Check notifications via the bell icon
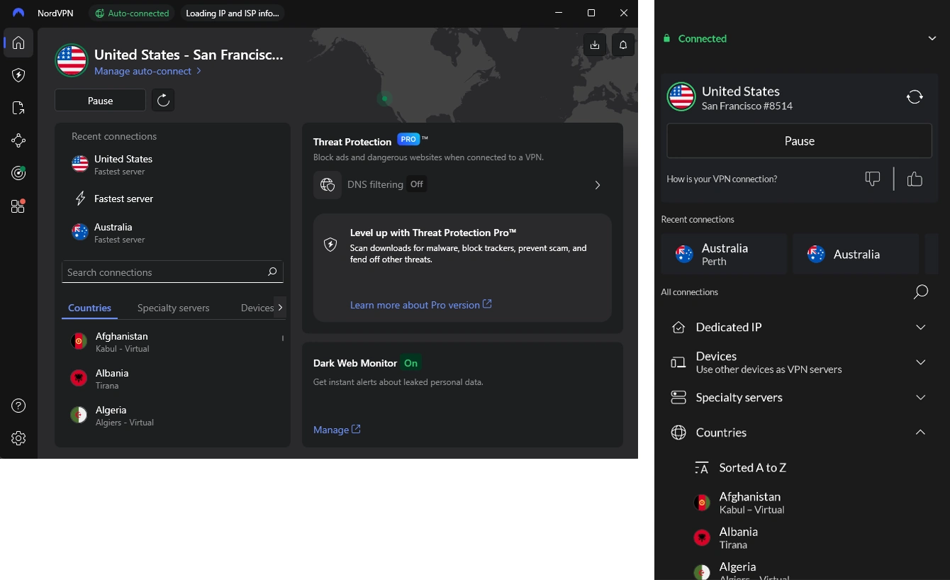Screen dimensions: 950x580 tap(622, 44)
